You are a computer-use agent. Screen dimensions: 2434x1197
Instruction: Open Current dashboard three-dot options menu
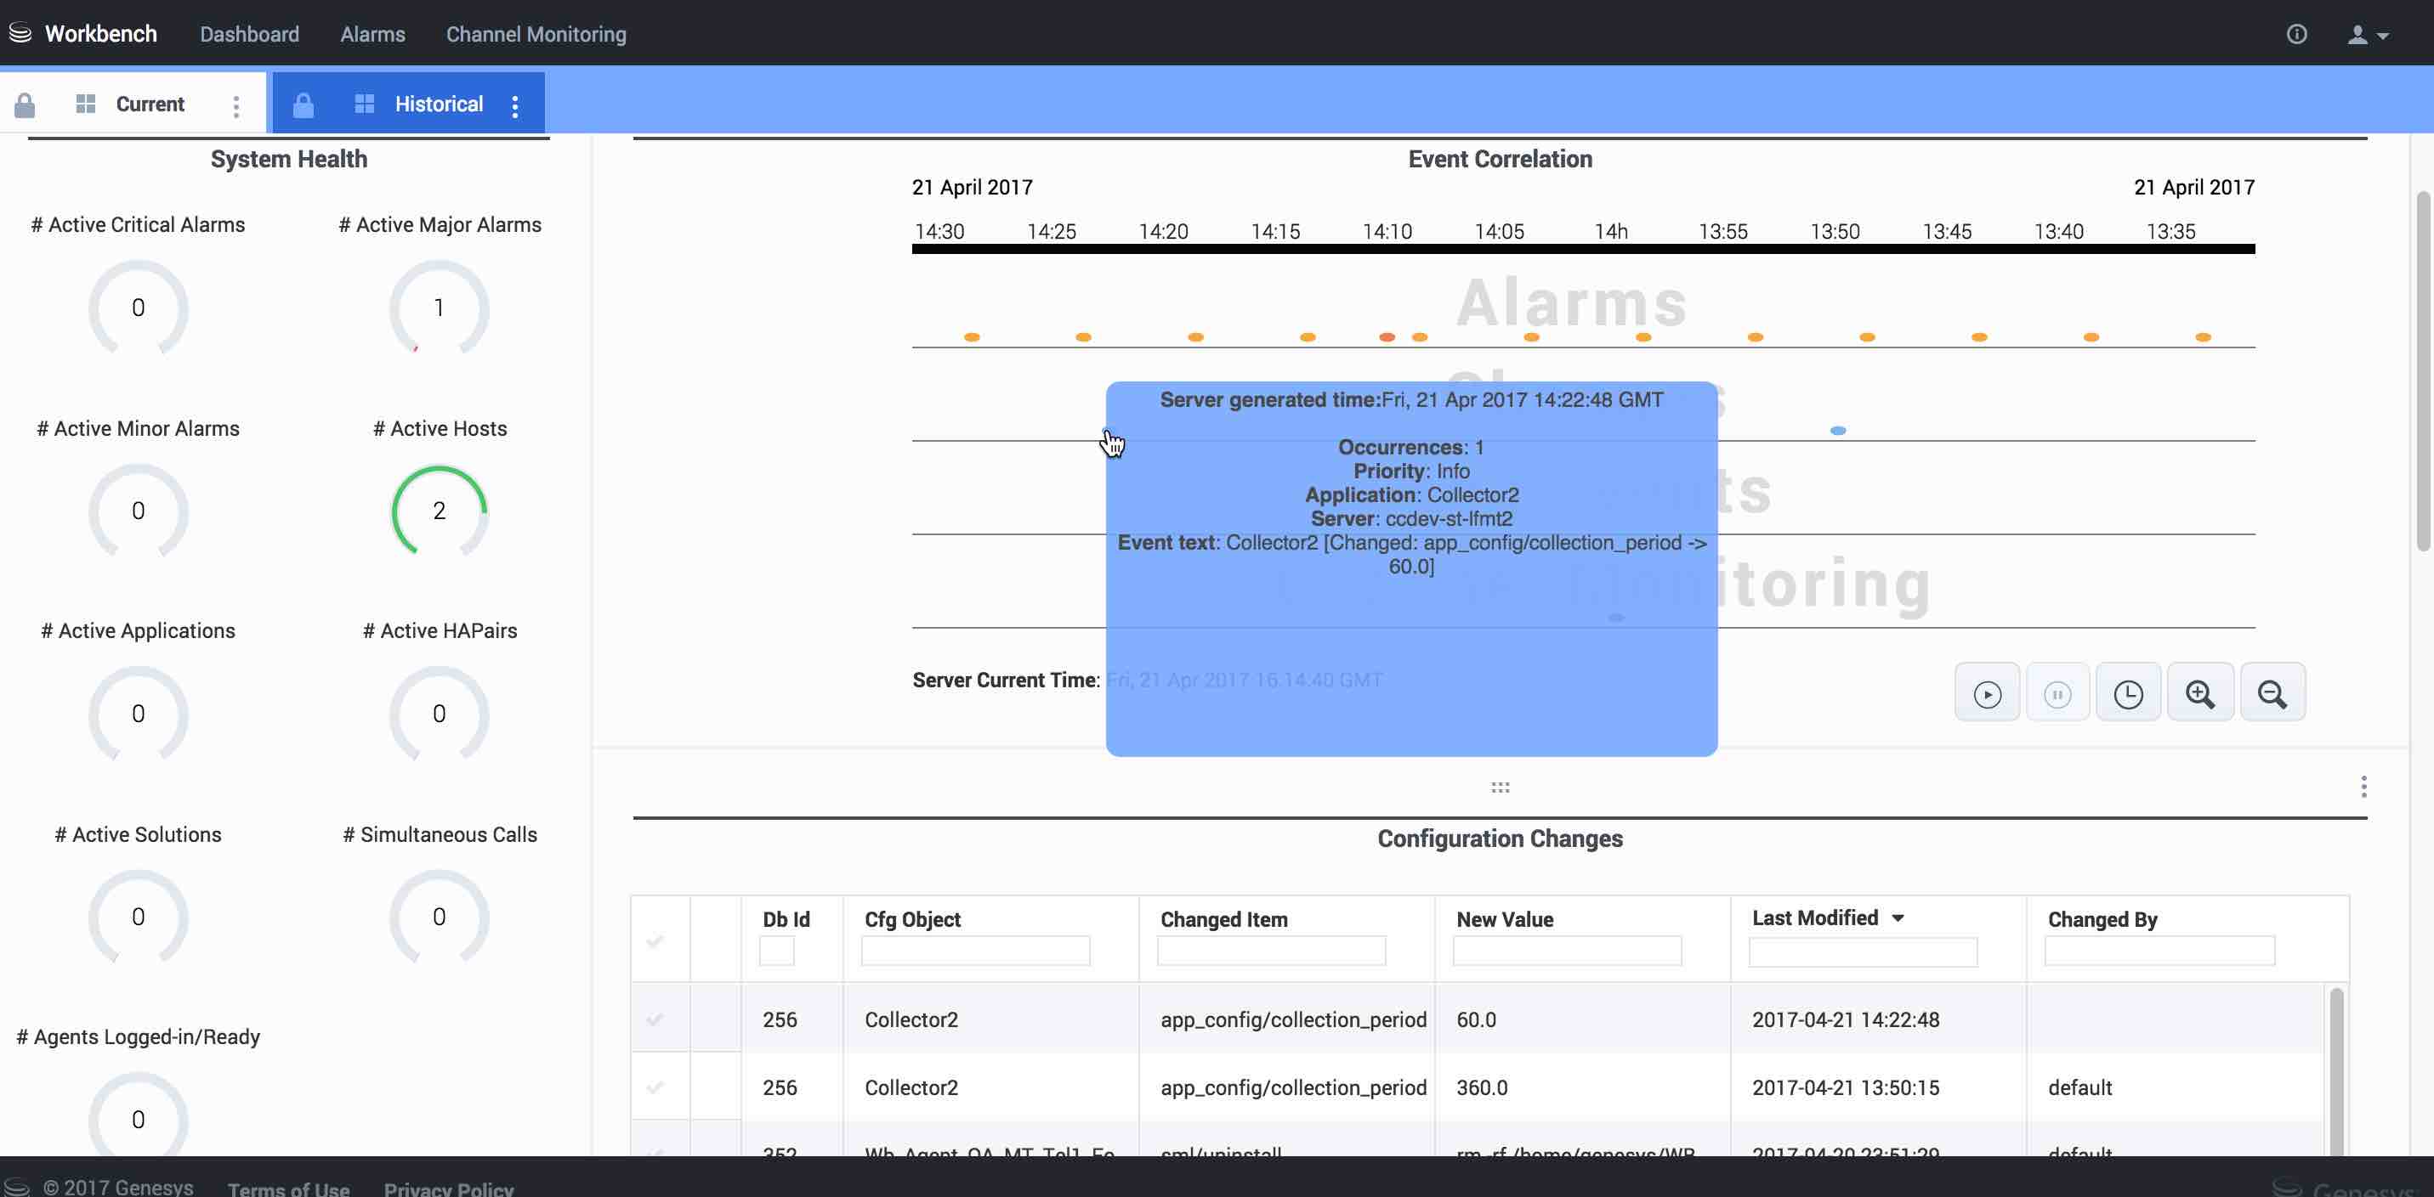(x=236, y=105)
